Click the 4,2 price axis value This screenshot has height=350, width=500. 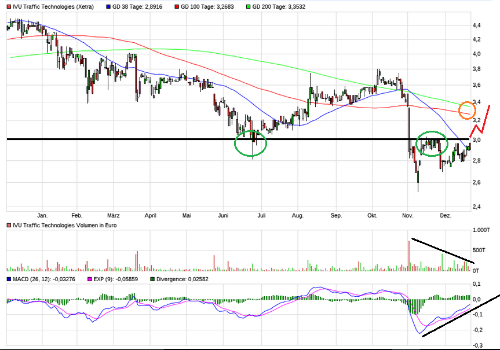[x=477, y=39]
